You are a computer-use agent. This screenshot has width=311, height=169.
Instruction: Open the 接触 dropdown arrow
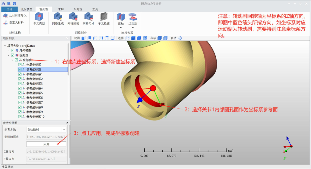pyautogui.click(x=121, y=28)
